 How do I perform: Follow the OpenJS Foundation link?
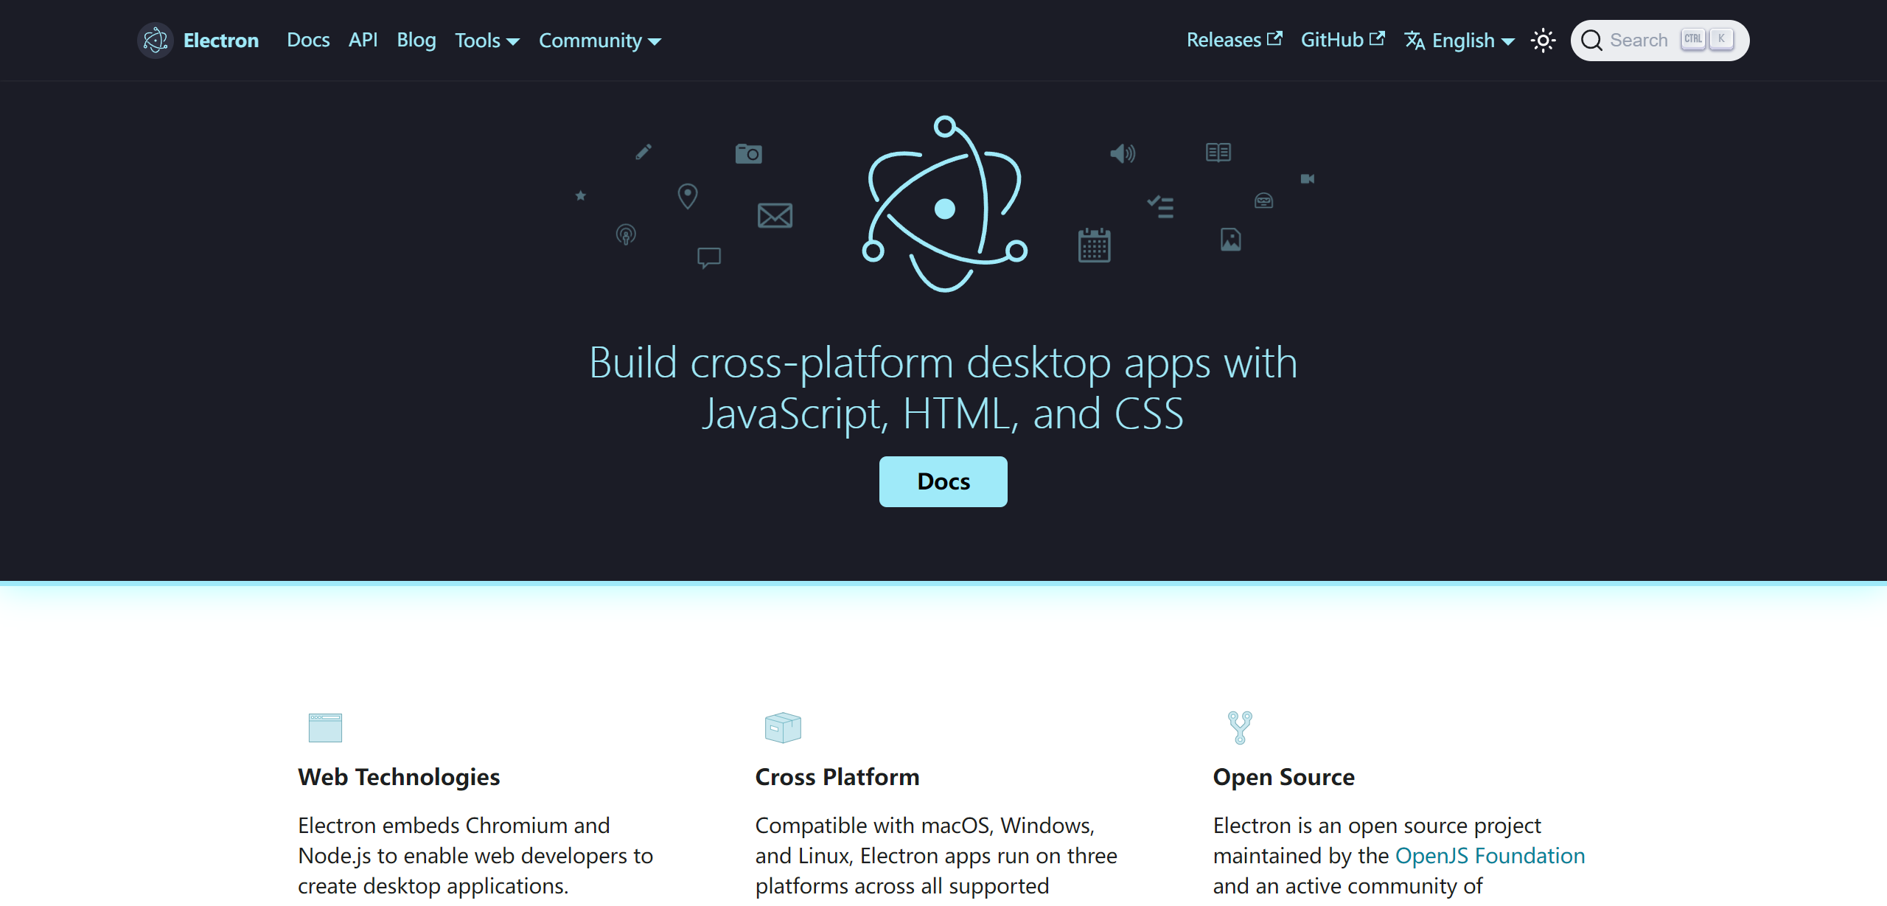coord(1490,855)
